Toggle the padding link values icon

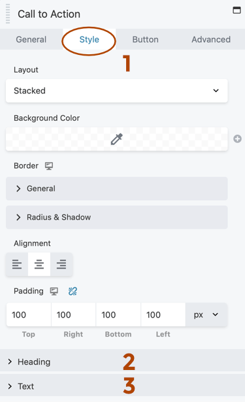point(73,292)
